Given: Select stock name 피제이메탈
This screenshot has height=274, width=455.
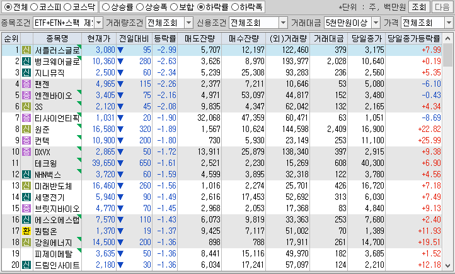Looking at the screenshot, I should (54, 254).
